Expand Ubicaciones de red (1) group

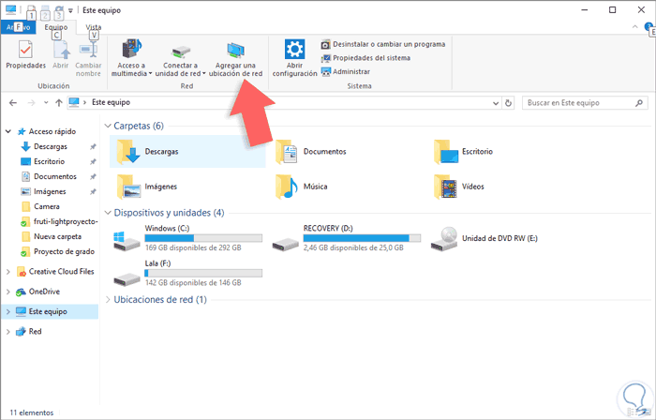pyautogui.click(x=108, y=300)
